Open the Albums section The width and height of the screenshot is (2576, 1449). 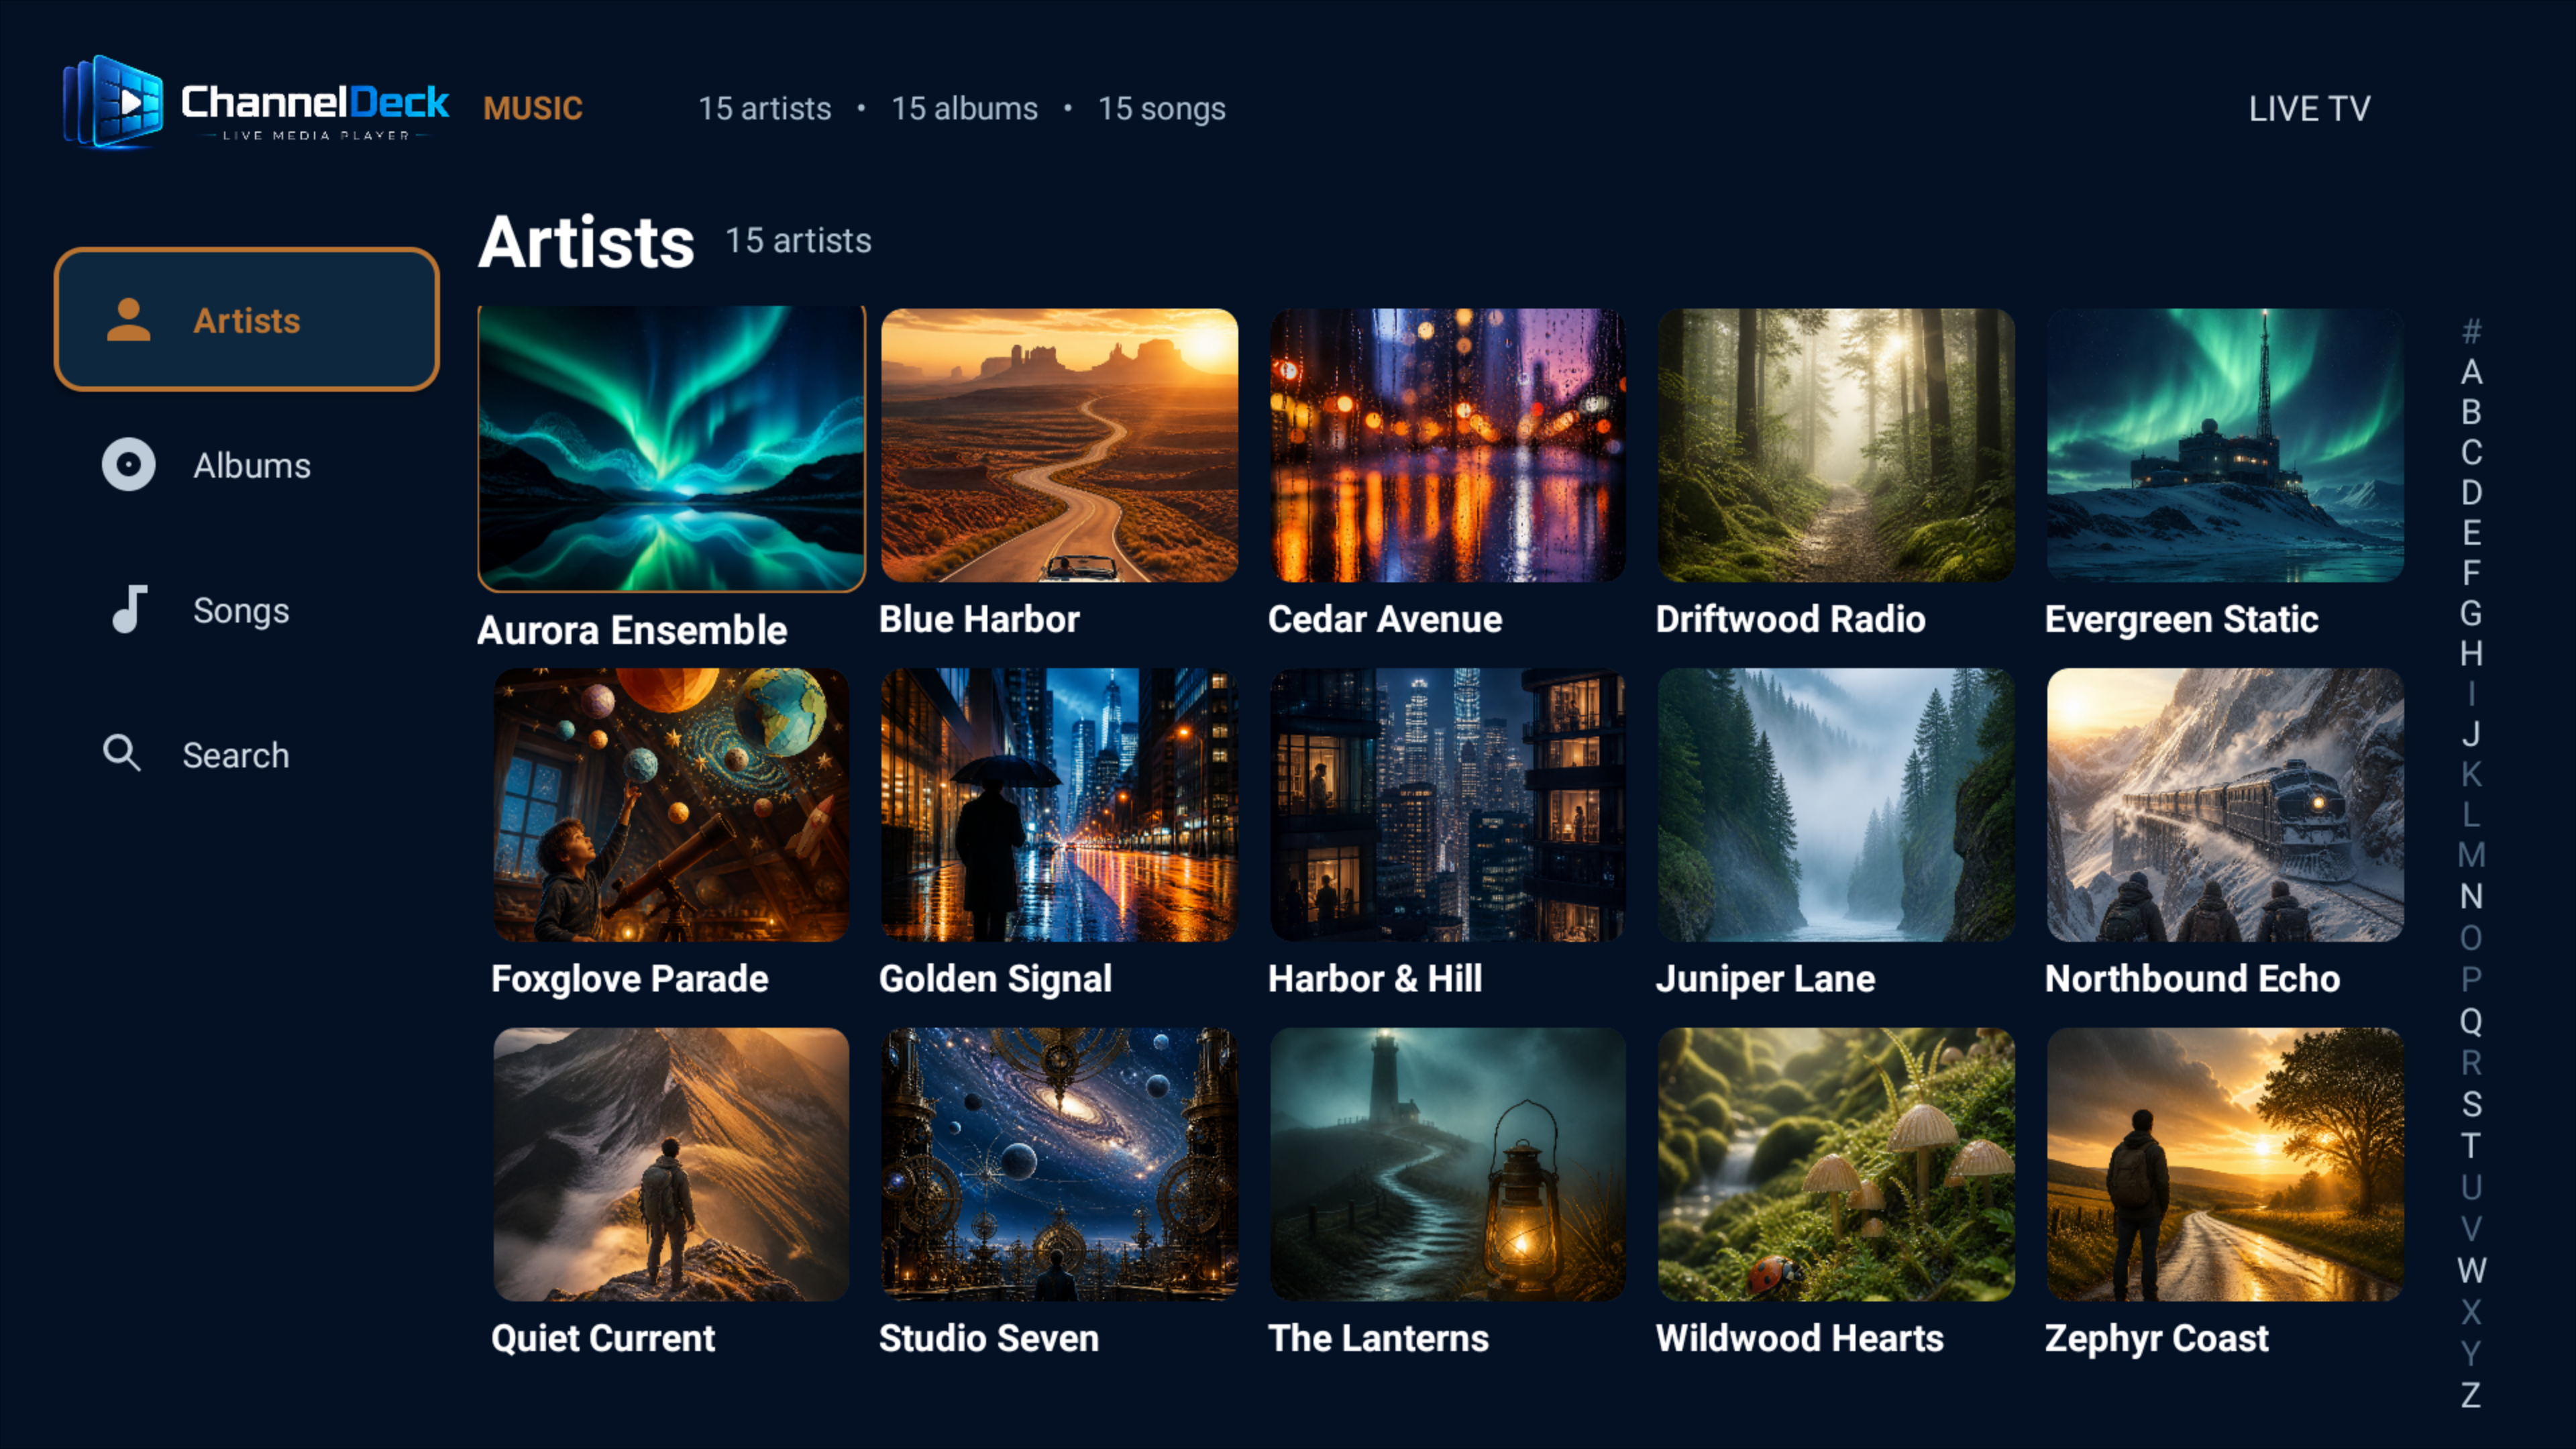(x=247, y=465)
